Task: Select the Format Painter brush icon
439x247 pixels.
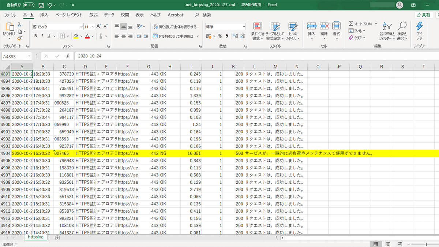Action: point(19,38)
